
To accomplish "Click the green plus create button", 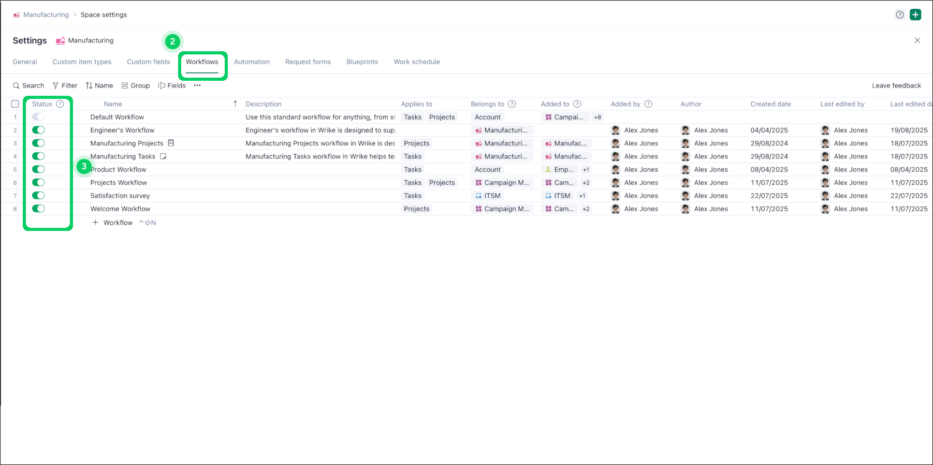I will pos(915,14).
